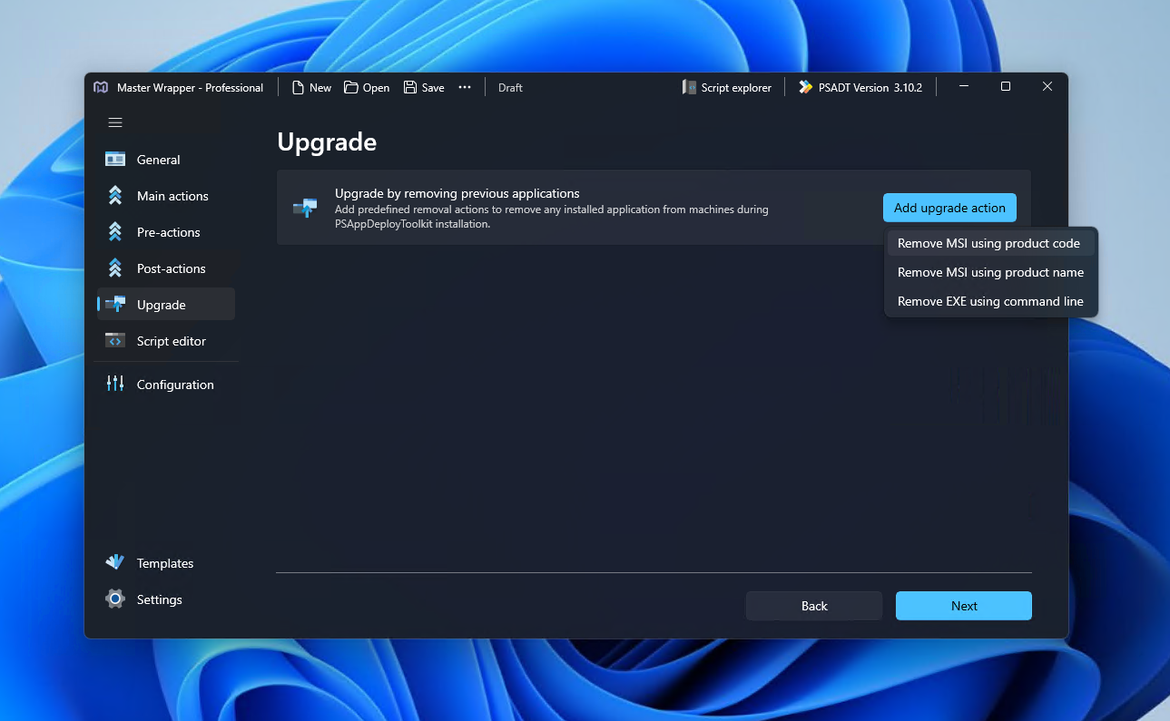This screenshot has height=721, width=1170.
Task: Open the hamburger navigation menu
Action: point(115,122)
